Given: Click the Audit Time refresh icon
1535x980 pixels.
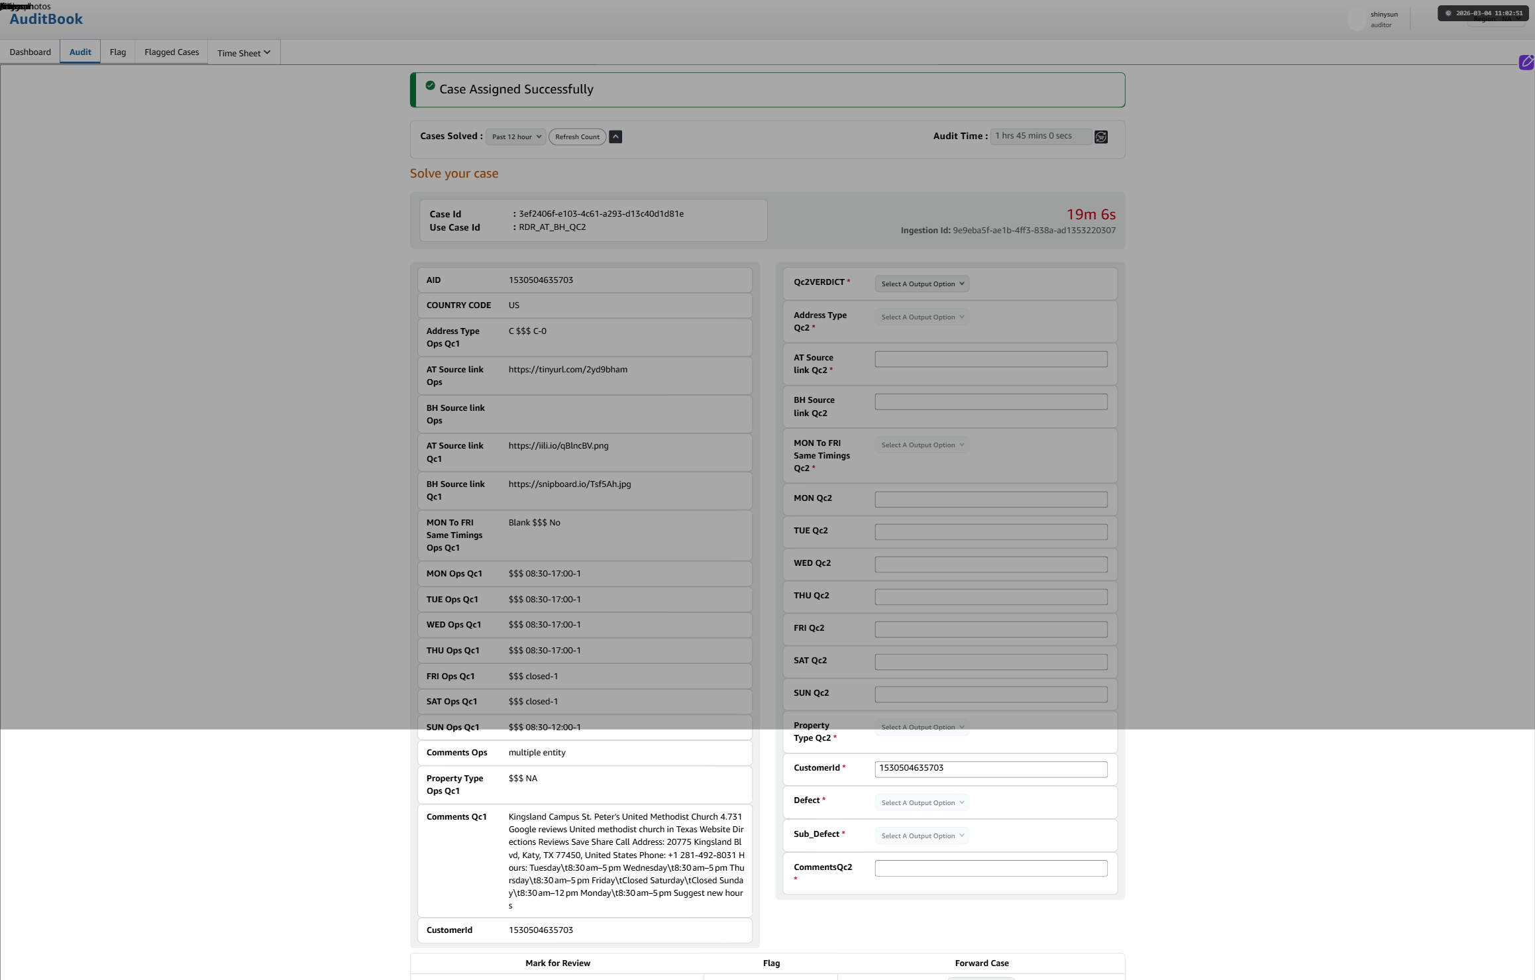Looking at the screenshot, I should point(1101,136).
